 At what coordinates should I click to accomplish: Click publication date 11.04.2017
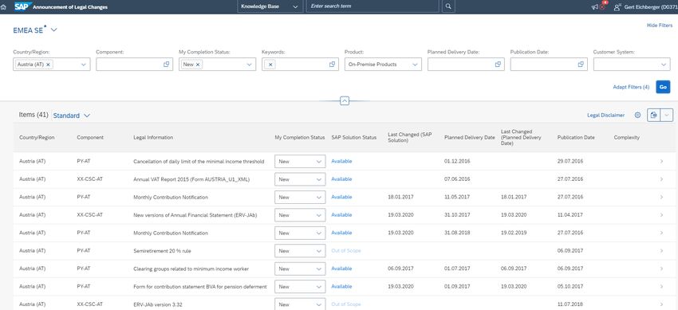pyautogui.click(x=570, y=214)
